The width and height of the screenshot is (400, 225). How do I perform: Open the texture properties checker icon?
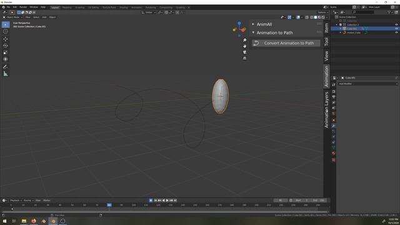(x=333, y=160)
